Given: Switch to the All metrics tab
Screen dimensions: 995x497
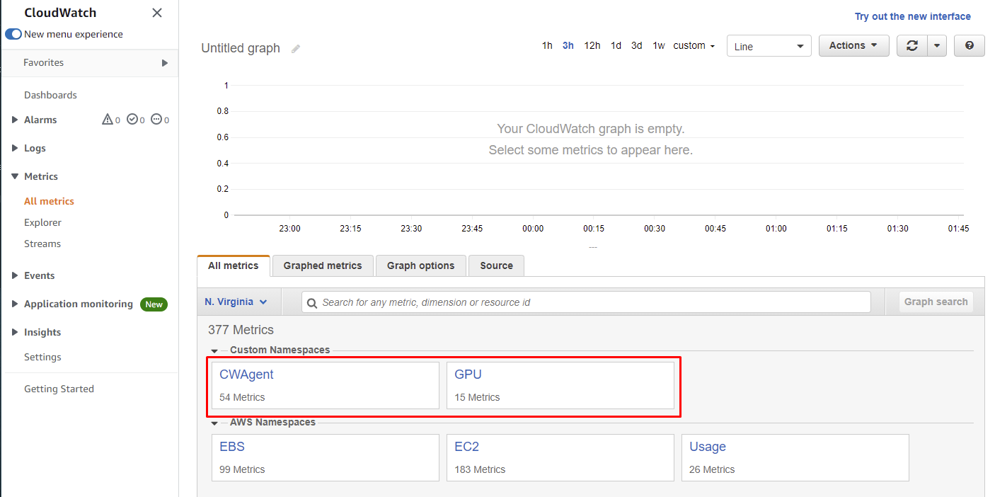Looking at the screenshot, I should [234, 265].
